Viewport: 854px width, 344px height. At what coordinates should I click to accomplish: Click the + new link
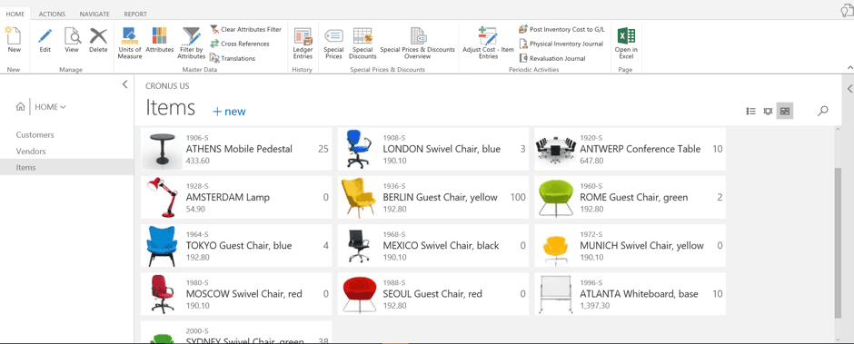click(229, 112)
